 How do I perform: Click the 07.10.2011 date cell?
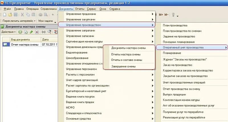(49, 45)
